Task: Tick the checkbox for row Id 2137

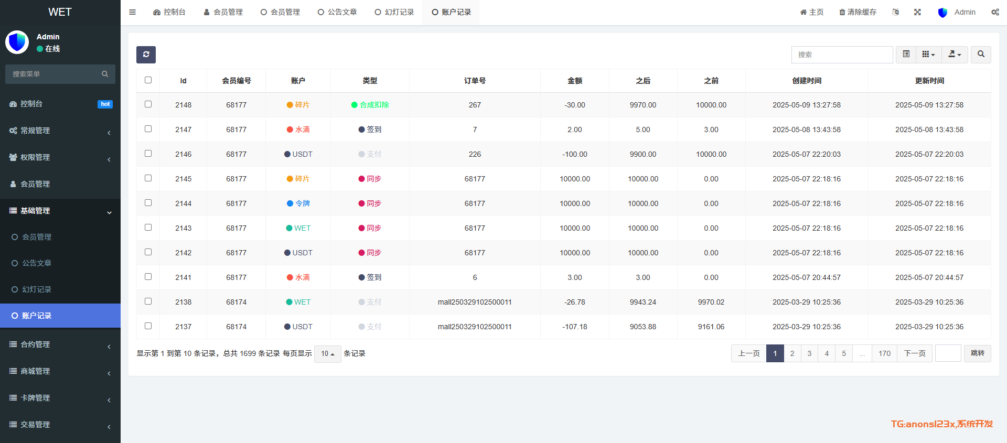Action: (148, 326)
